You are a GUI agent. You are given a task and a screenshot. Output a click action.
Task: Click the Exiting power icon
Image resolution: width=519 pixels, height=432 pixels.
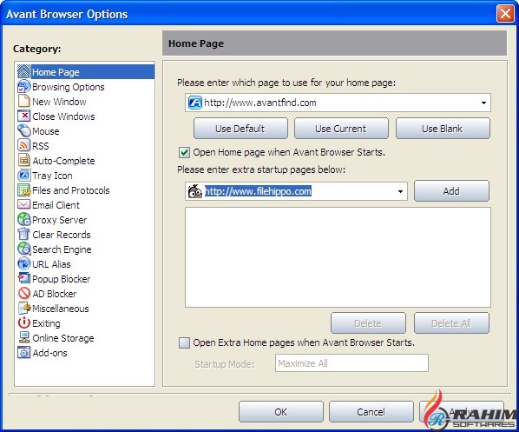23,322
